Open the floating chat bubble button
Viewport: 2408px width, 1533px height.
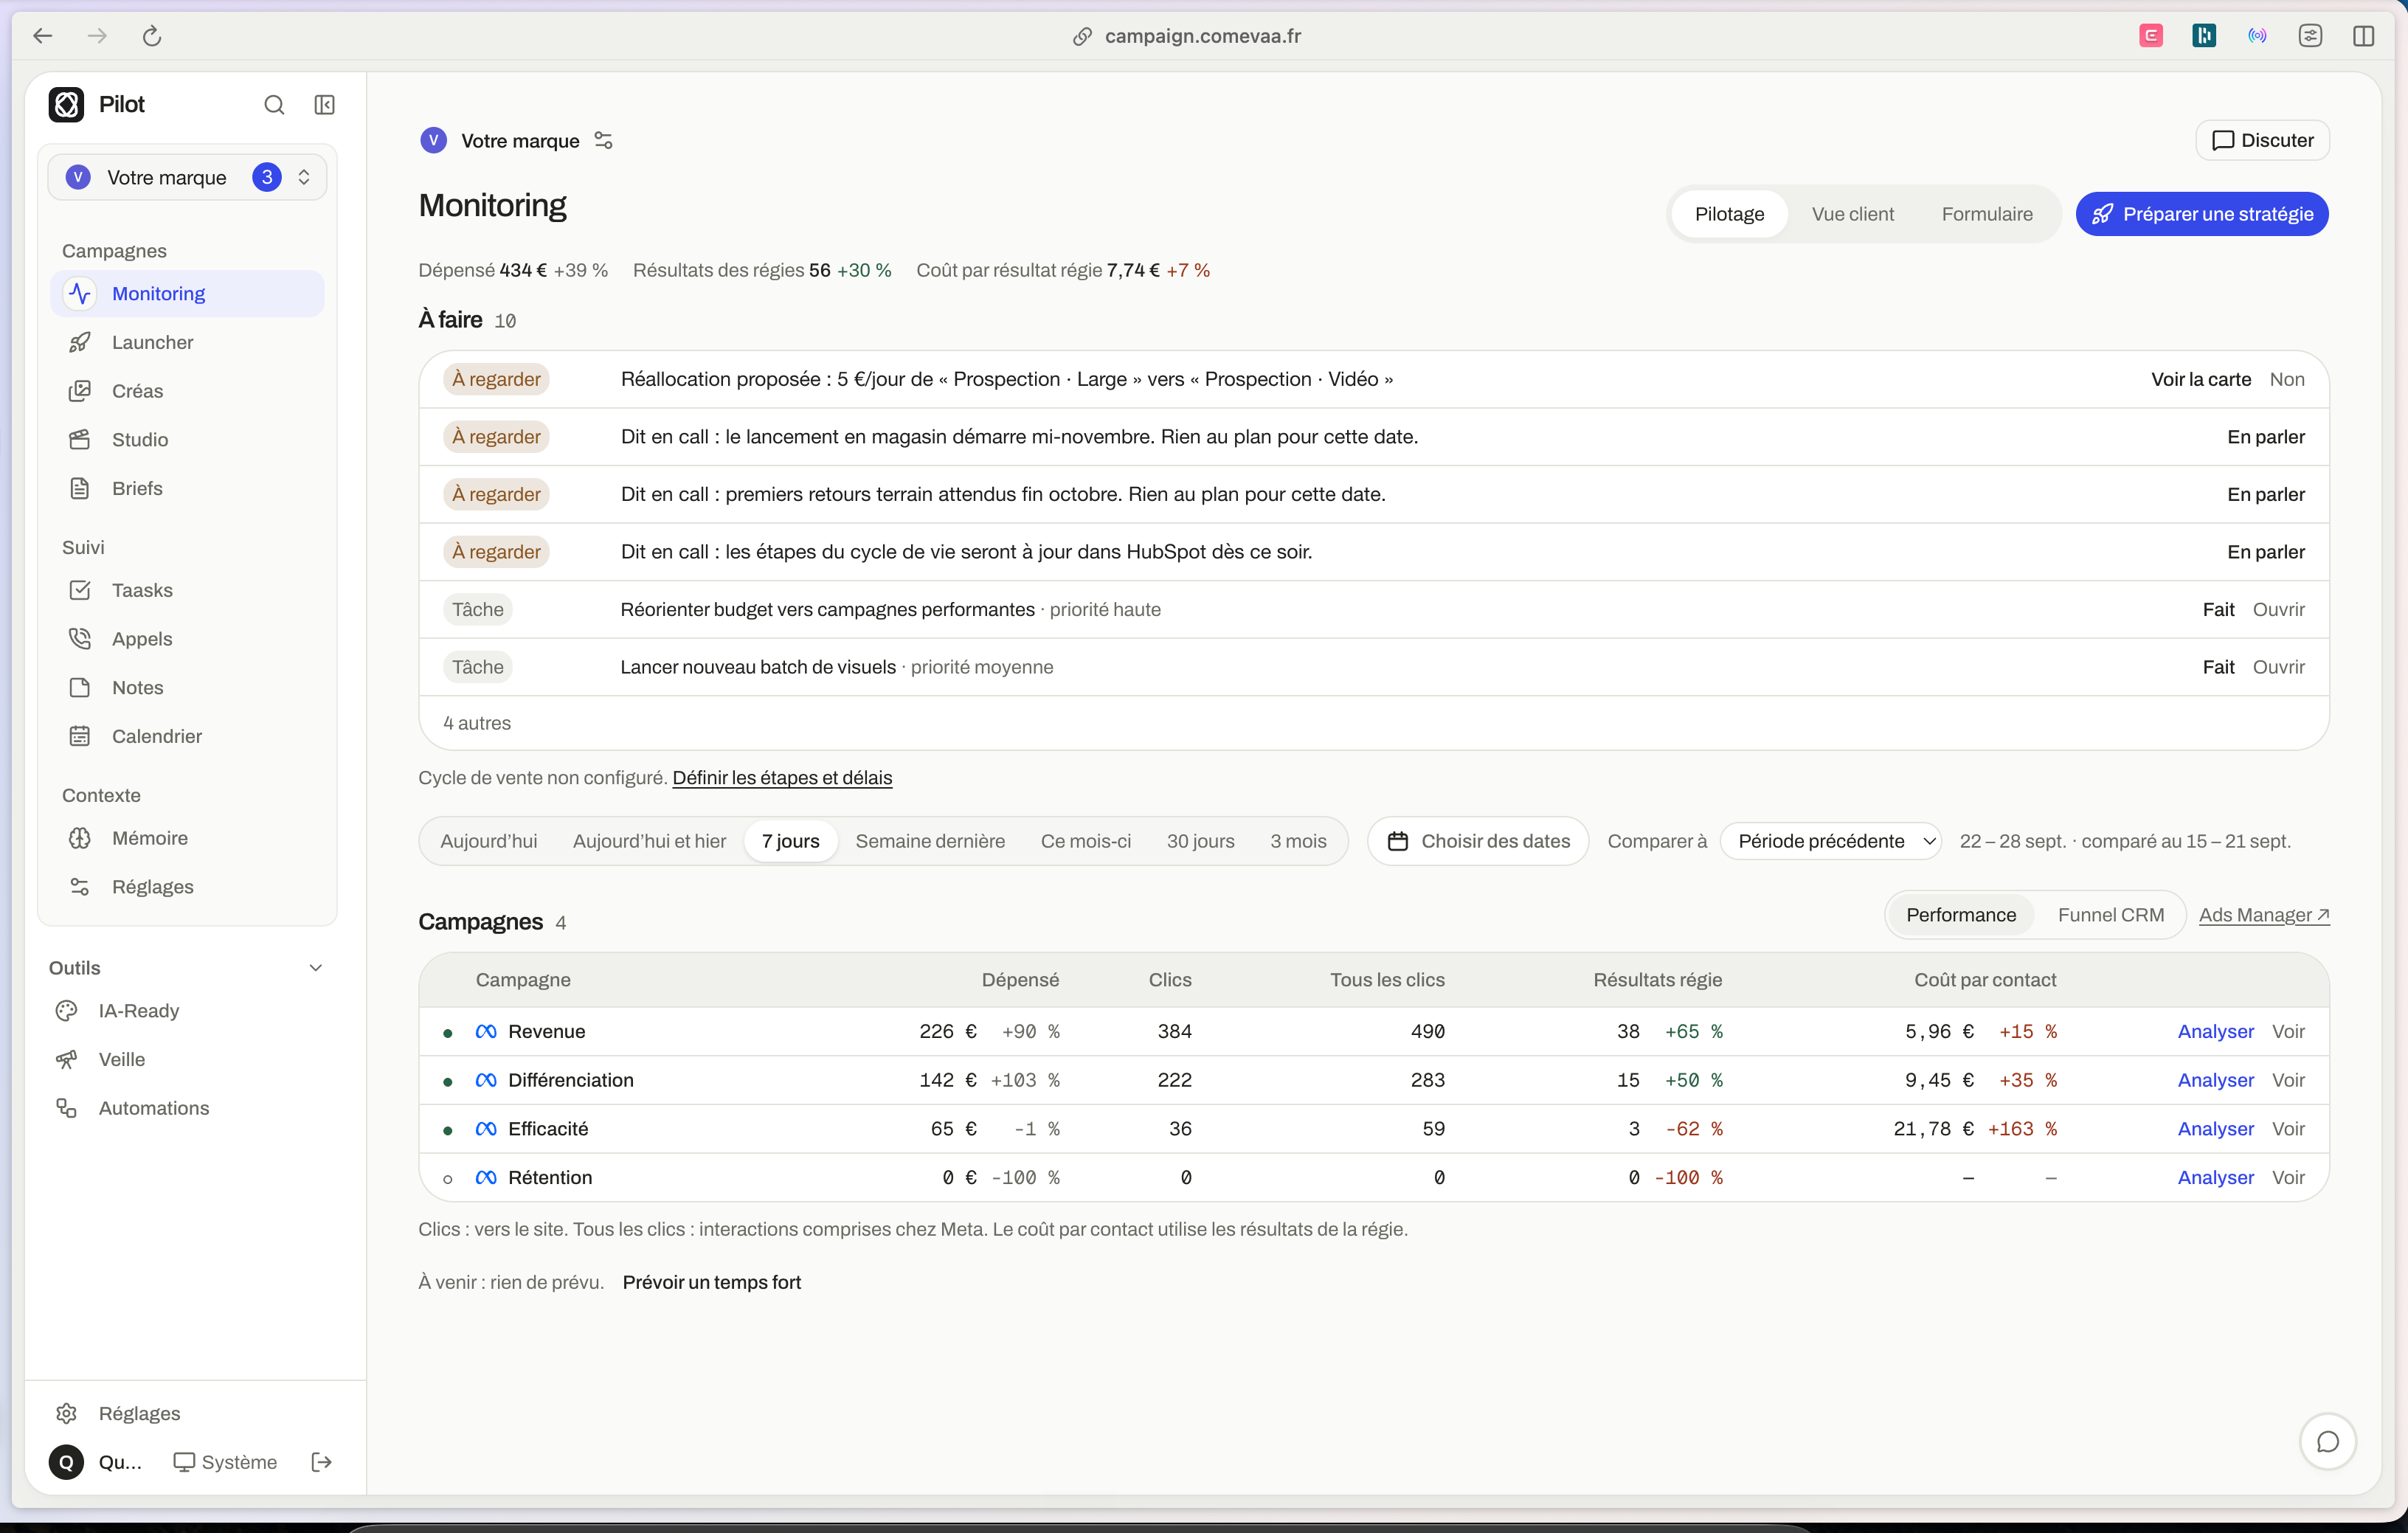click(2327, 1442)
